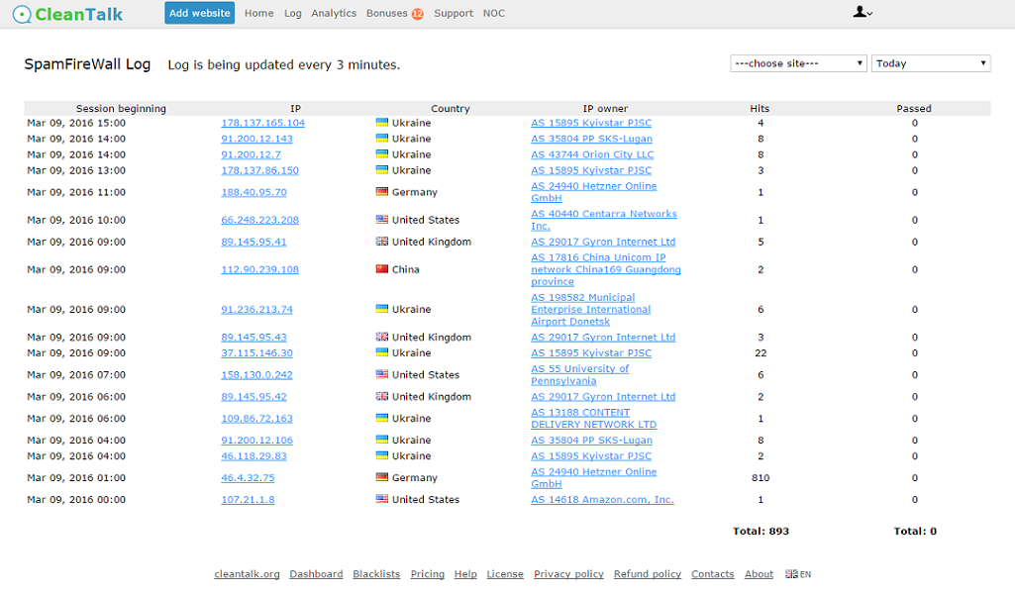The image size is (1015, 594).
Task: Click the Passed column header
Action: (x=914, y=109)
